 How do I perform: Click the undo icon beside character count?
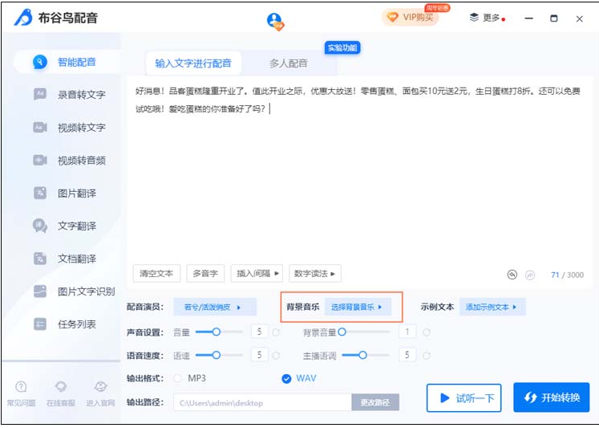coord(512,275)
